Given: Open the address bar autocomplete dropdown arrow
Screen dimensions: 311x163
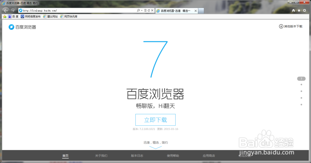Looking at the screenshot, I should click(x=142, y=11).
